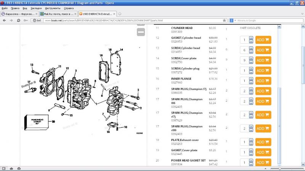Click the browser Back arrow button

[5, 20]
